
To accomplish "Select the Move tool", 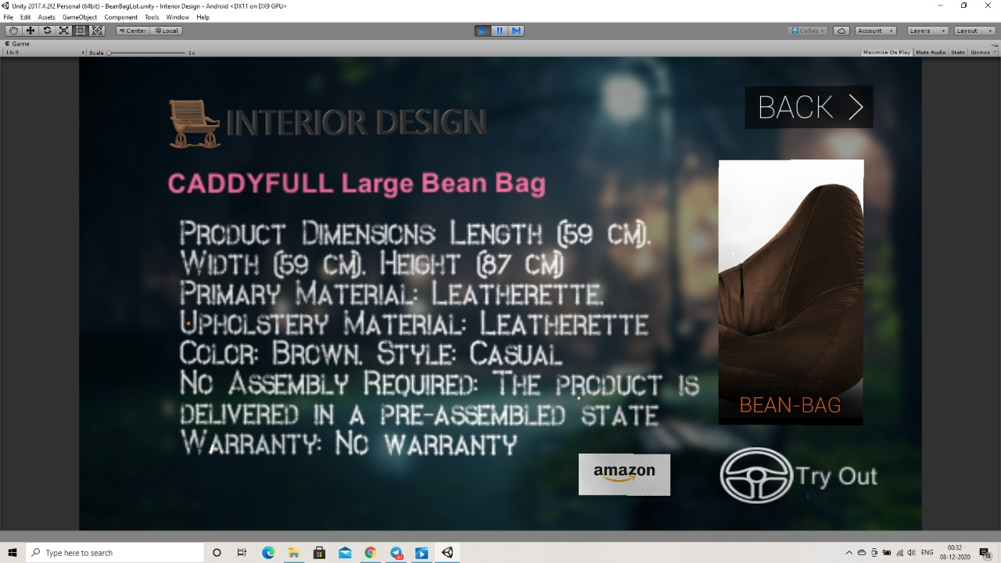I will coord(30,30).
